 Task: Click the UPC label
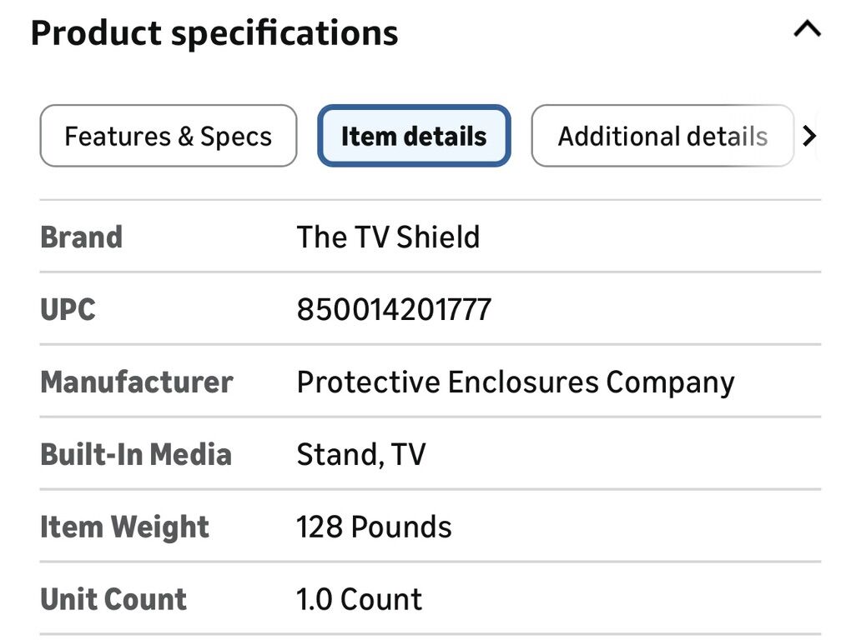pos(68,310)
